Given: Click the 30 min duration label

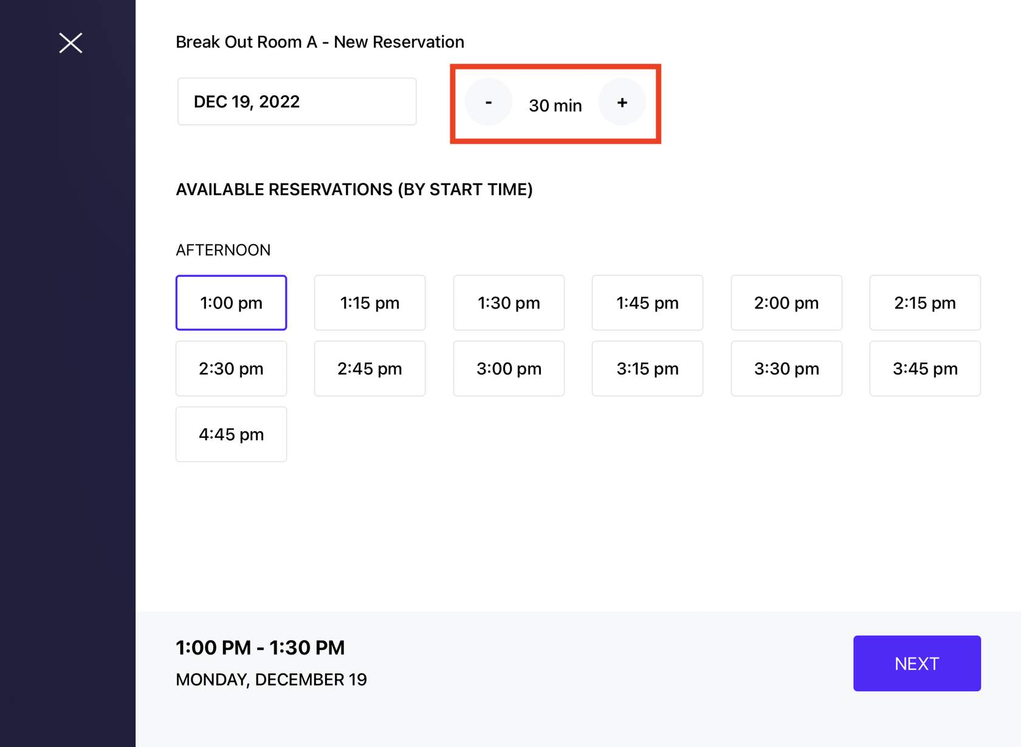Looking at the screenshot, I should 555,106.
